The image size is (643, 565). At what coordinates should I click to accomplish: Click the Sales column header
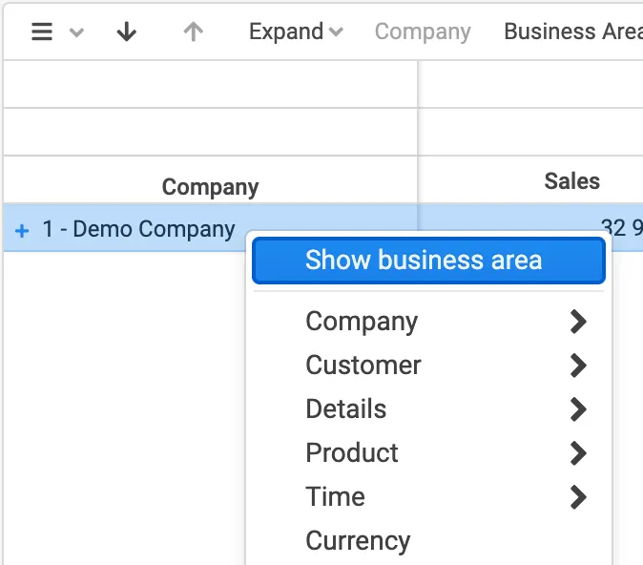tap(571, 181)
